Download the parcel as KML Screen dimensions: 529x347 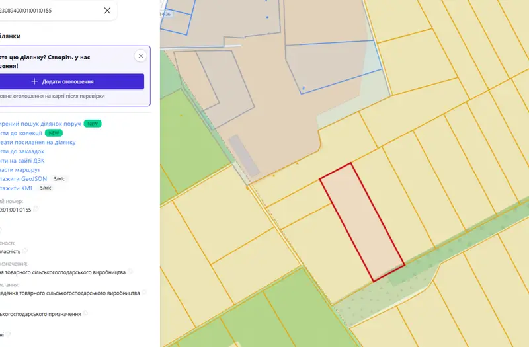click(x=17, y=188)
